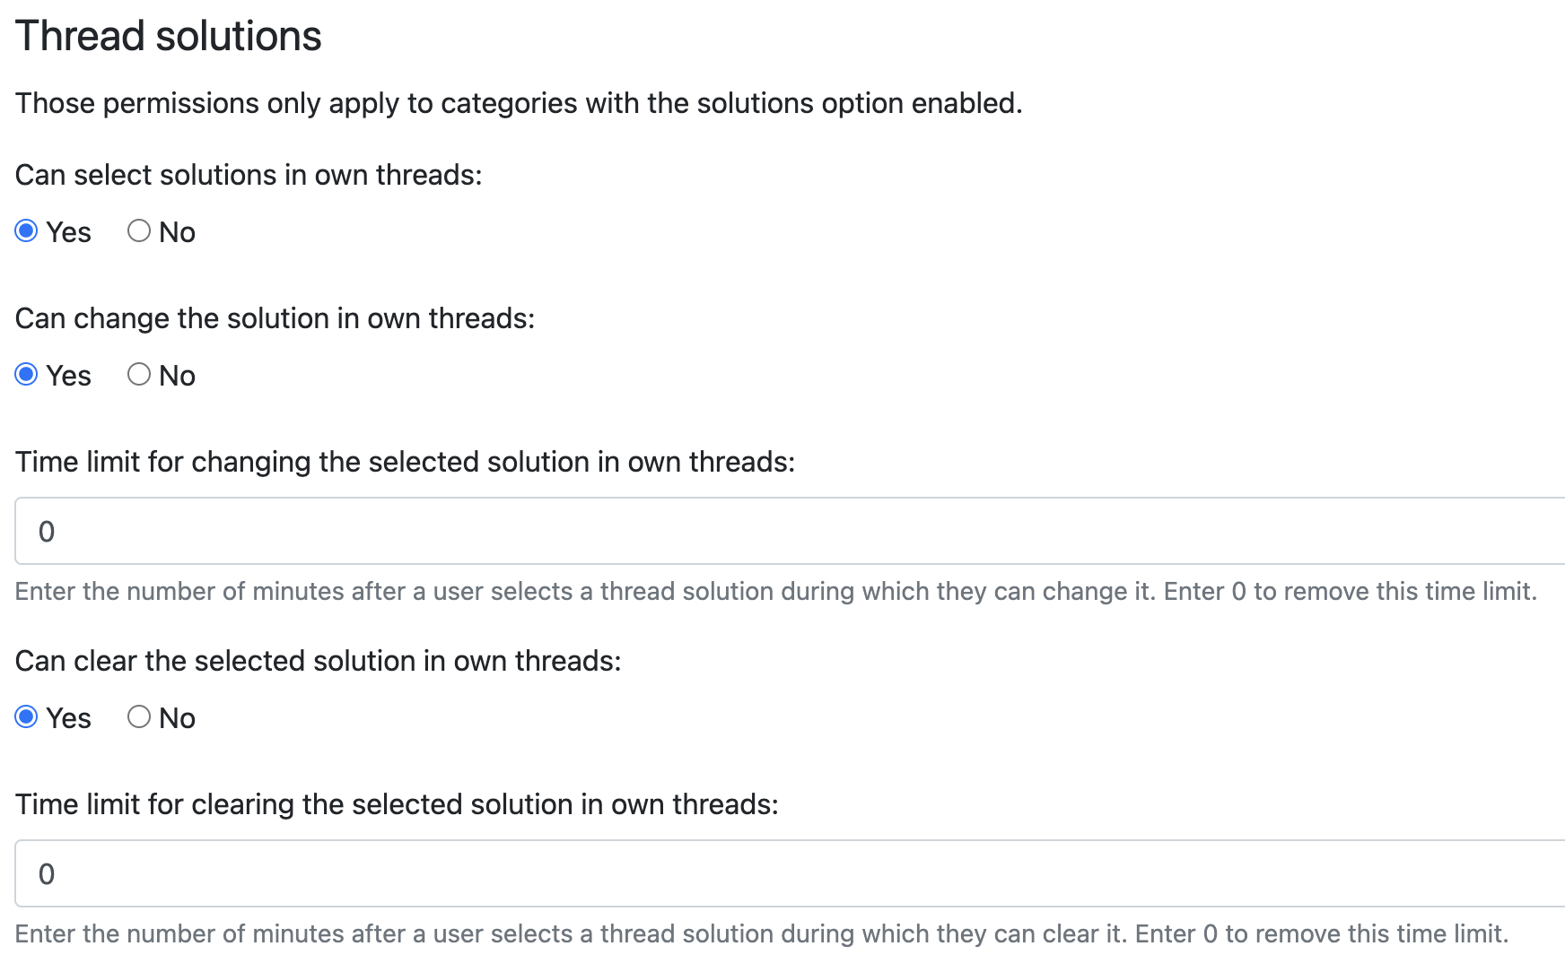
Task: Select Yes for selecting solutions in own threads
Action: click(x=27, y=231)
